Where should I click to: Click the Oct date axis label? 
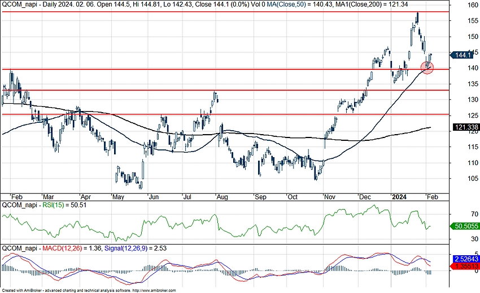click(x=293, y=197)
